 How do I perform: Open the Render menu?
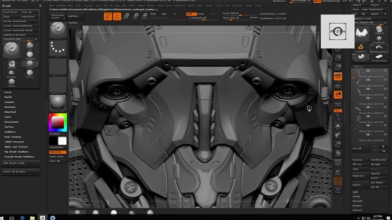pos(191,5)
